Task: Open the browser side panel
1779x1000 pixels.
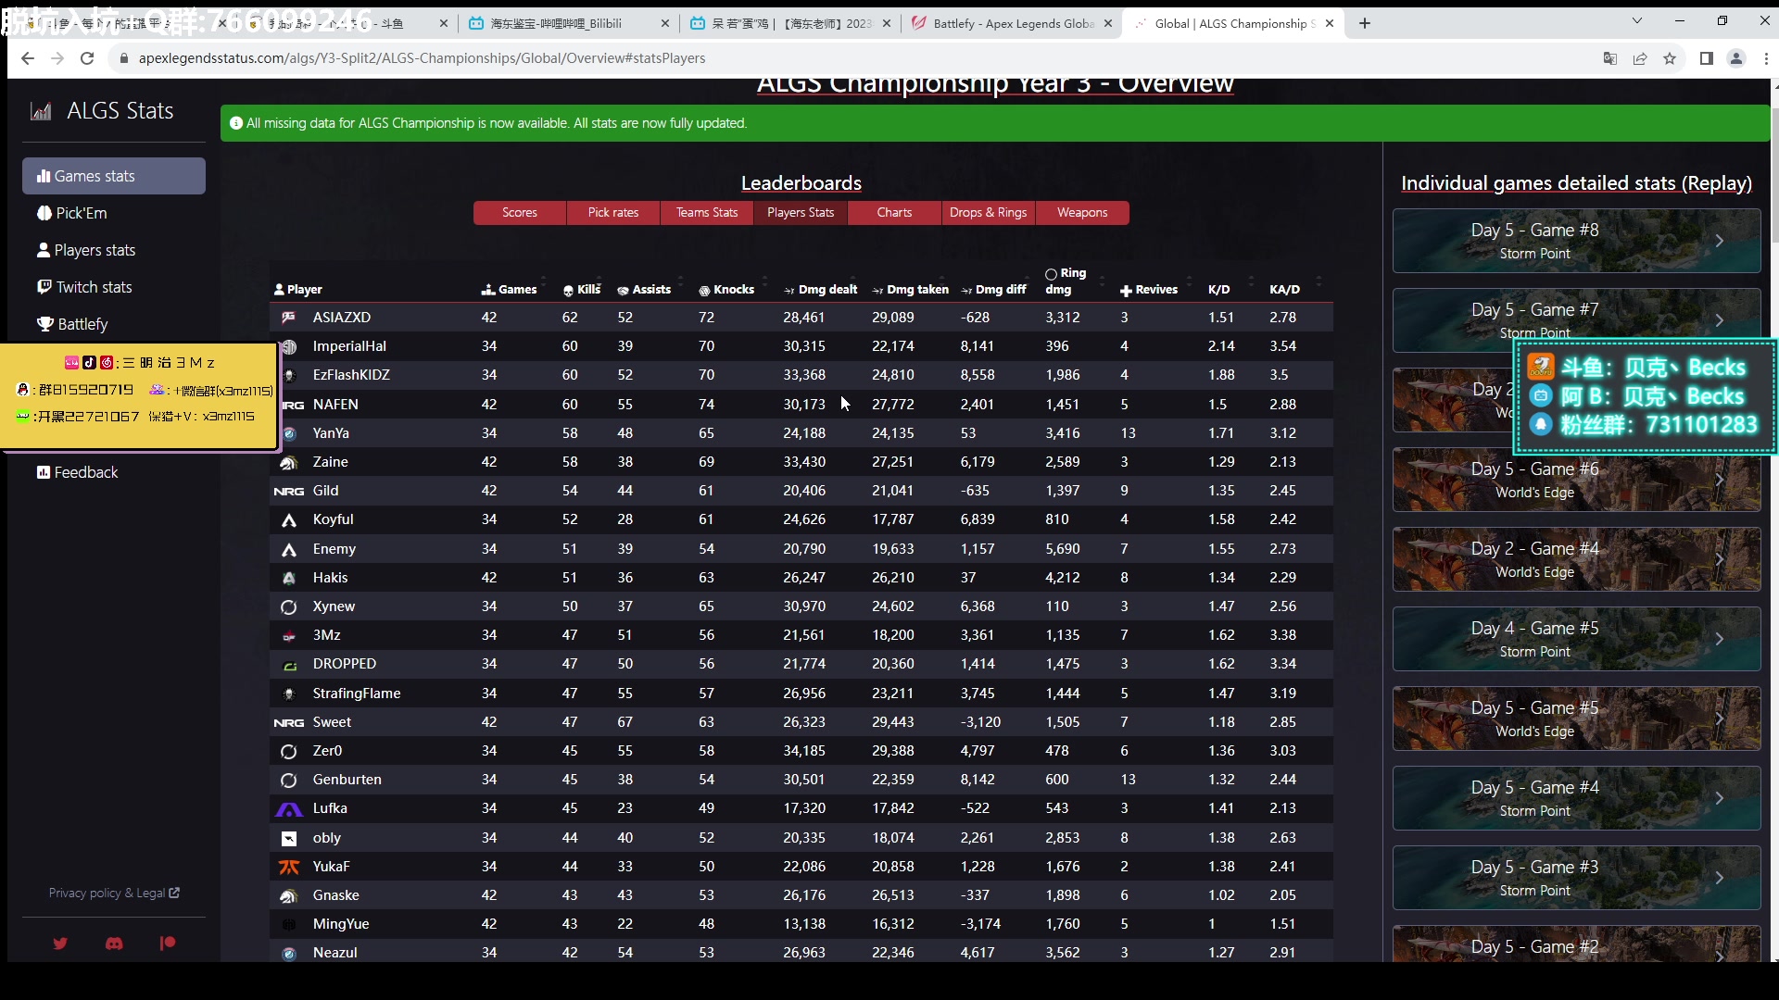Action: point(1707,58)
